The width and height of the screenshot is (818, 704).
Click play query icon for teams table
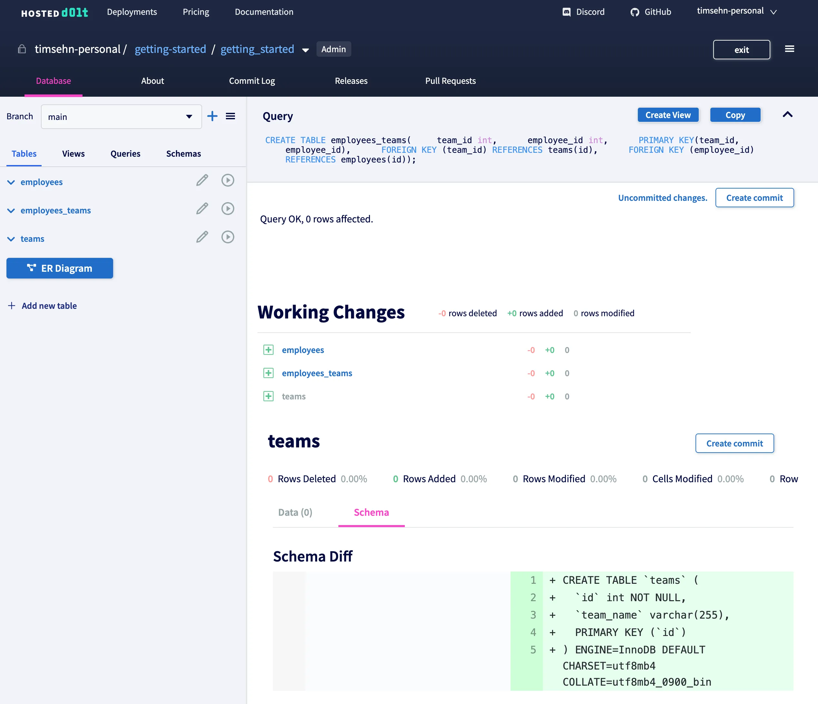[x=228, y=237]
